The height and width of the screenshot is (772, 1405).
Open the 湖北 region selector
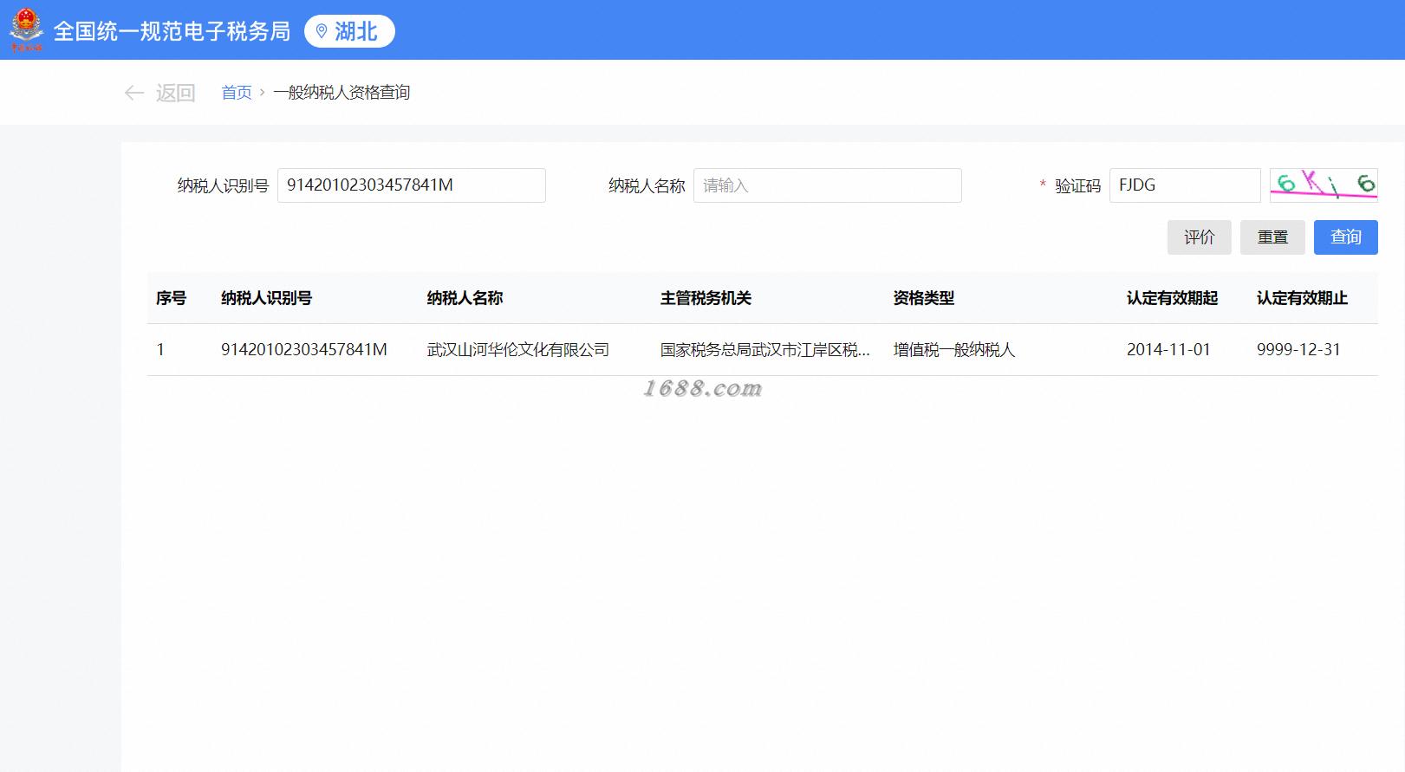click(x=349, y=31)
